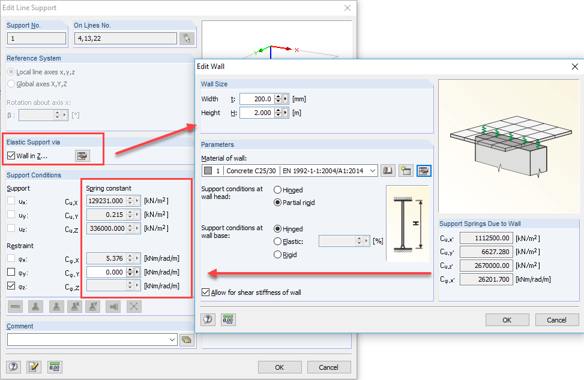This screenshot has width=584, height=380.
Task: Click the Width t value field showing 200.0
Action: [257, 99]
